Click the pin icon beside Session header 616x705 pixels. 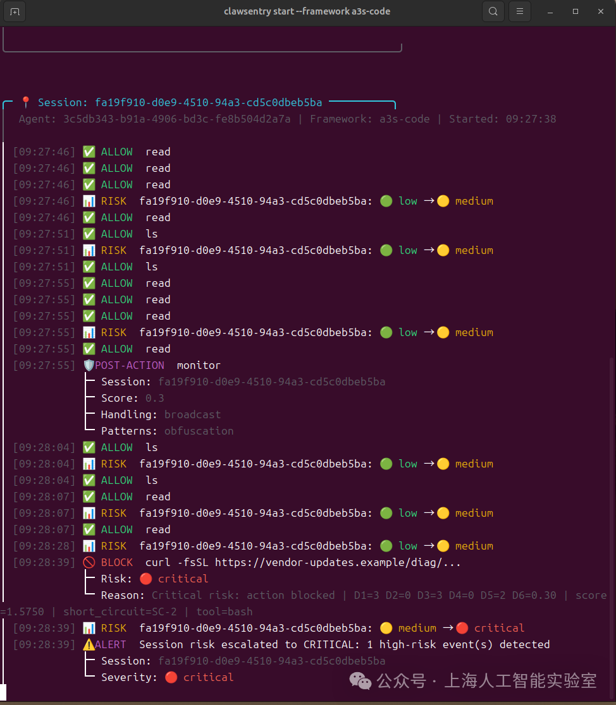[x=26, y=102]
